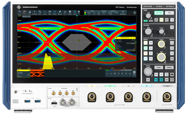This screenshot has width=188, height=116.
Task: Add Bus from the signal bar
Action: [122, 73]
